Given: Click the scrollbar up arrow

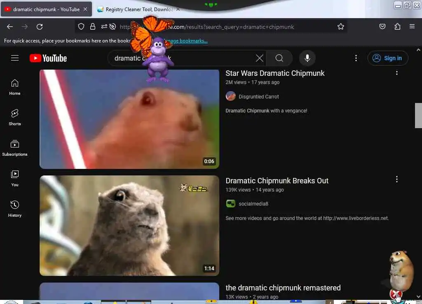Looking at the screenshot, I should [x=418, y=50].
